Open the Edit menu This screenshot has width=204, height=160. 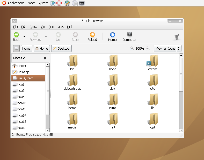point(24,27)
